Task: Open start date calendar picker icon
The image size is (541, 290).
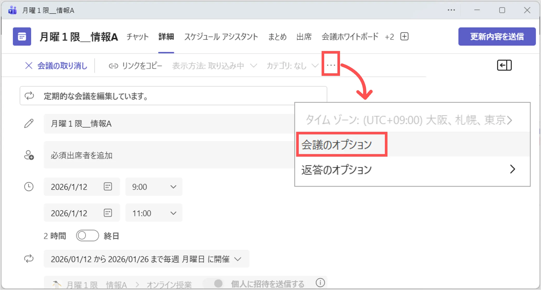Action: click(108, 186)
